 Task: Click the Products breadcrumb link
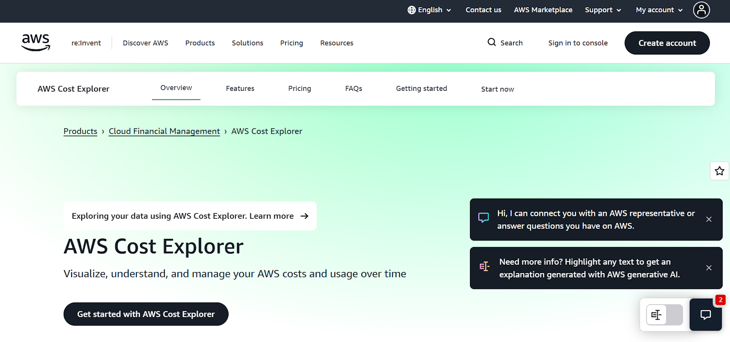tap(80, 132)
